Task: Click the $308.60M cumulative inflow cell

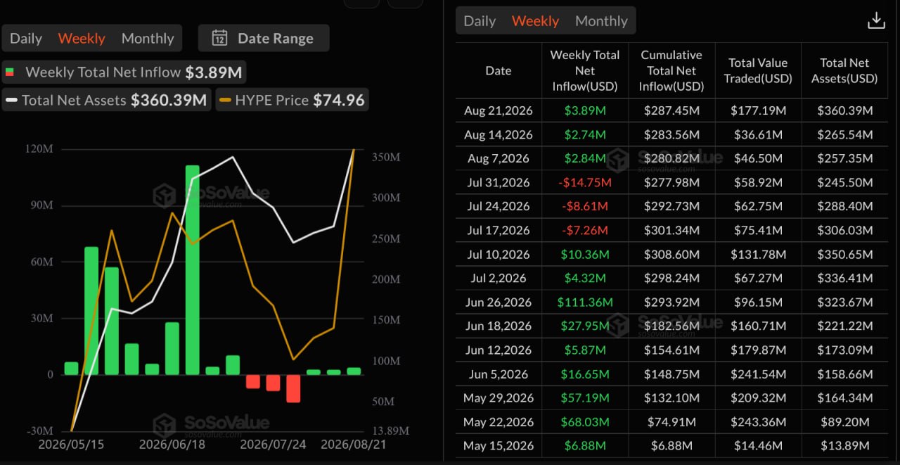Action: click(x=671, y=254)
